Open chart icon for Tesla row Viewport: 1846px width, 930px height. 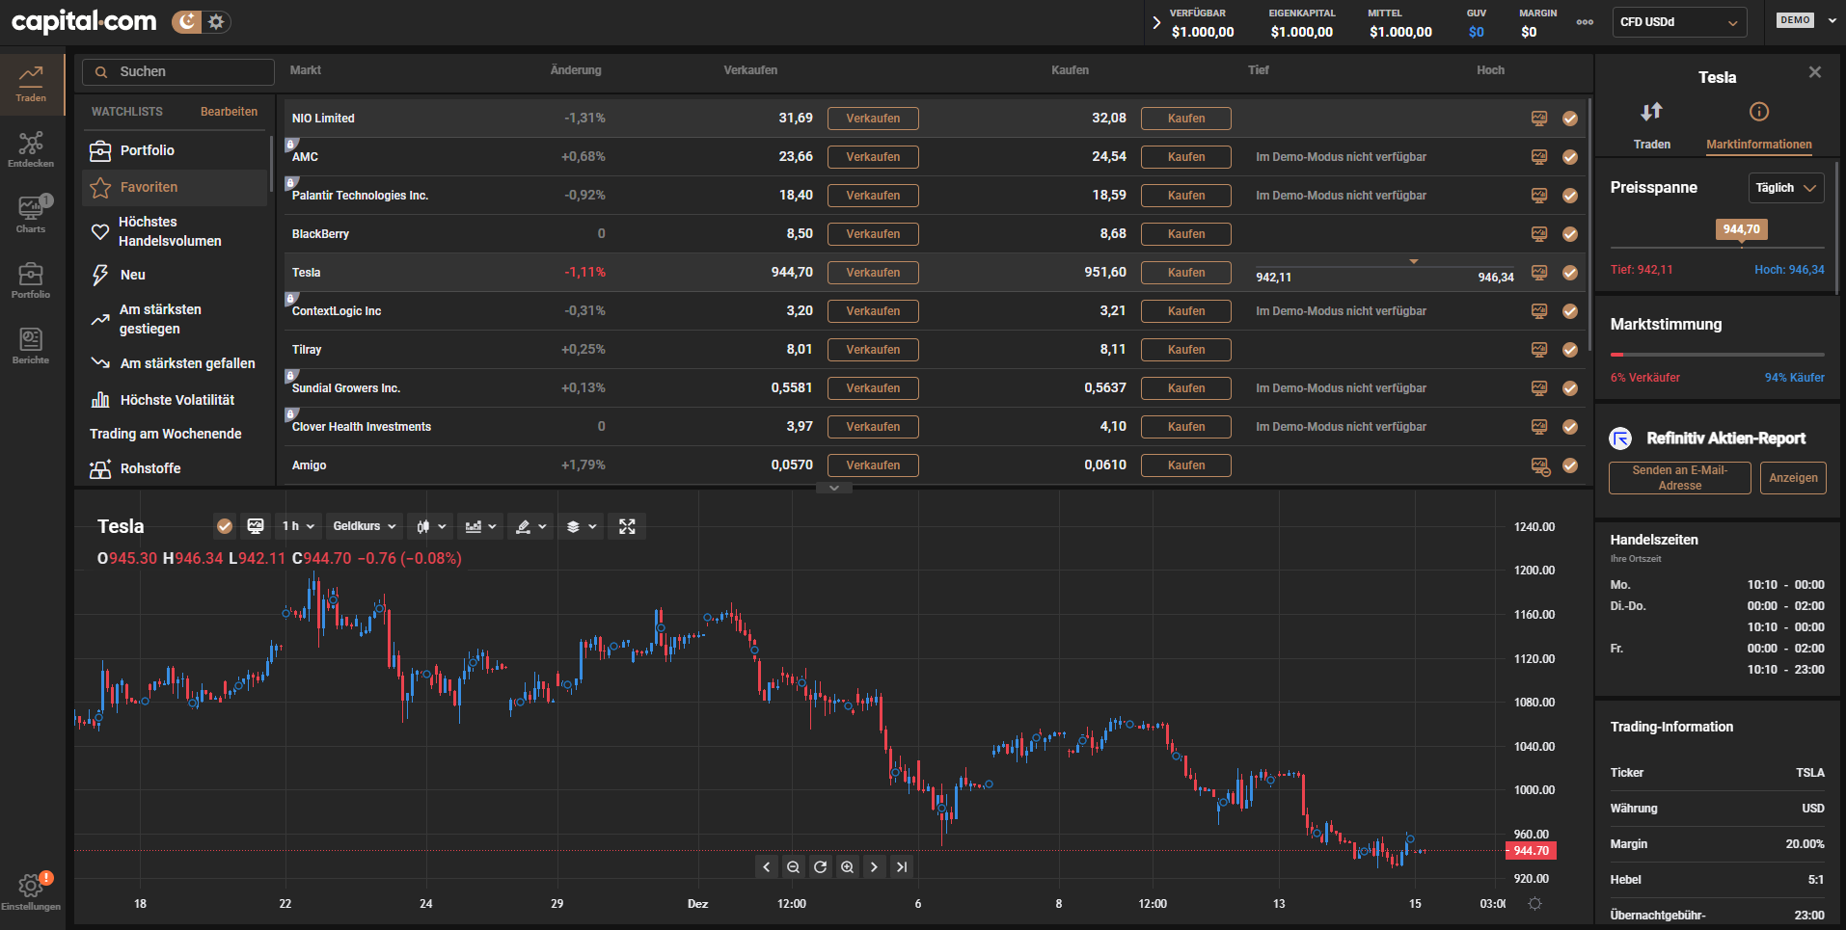(1539, 273)
